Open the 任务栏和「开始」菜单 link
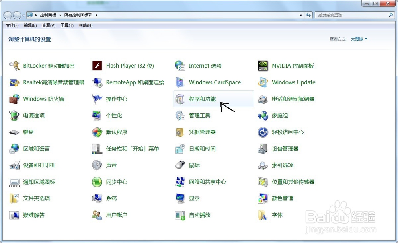 click(133, 149)
